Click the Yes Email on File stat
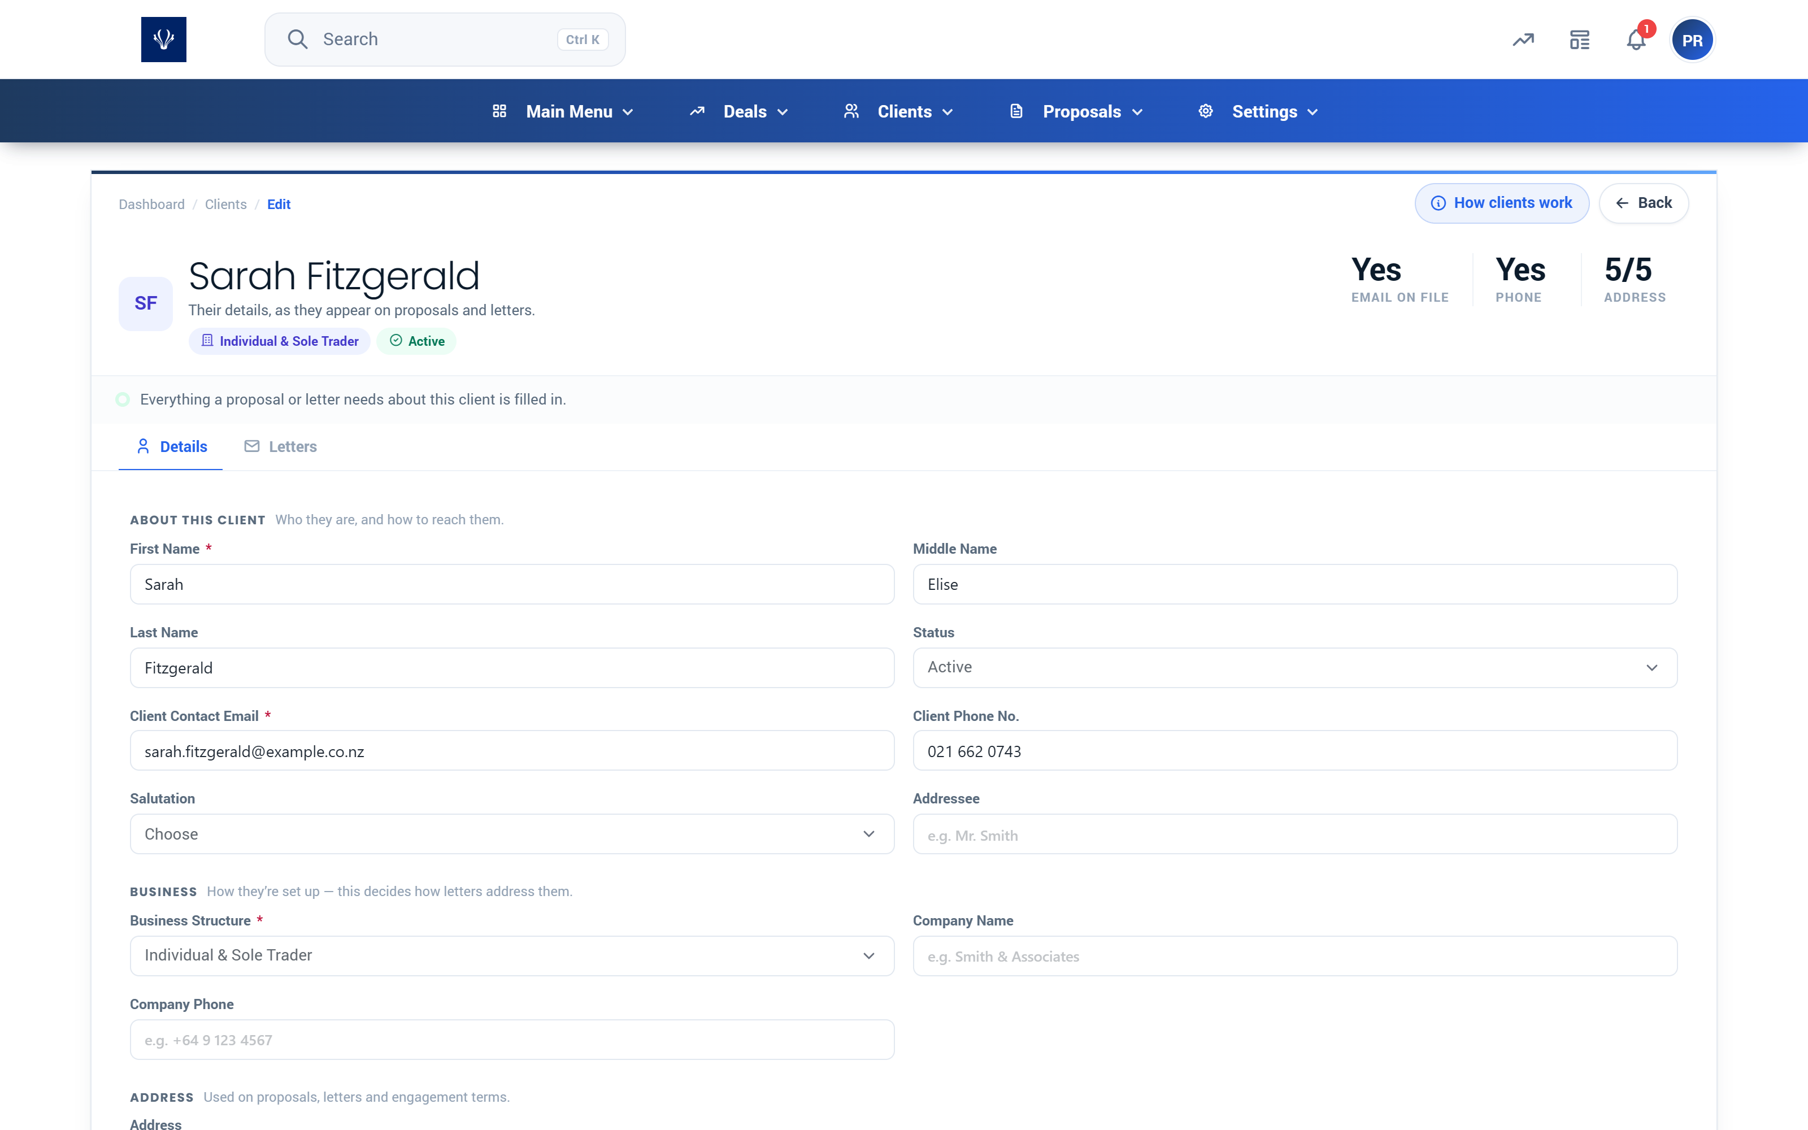Image resolution: width=1808 pixels, height=1130 pixels. (1400, 279)
